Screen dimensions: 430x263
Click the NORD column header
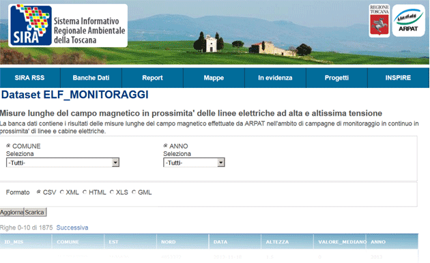coord(183,242)
